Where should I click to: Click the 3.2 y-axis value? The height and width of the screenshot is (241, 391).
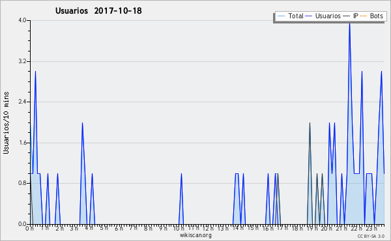click(22, 61)
